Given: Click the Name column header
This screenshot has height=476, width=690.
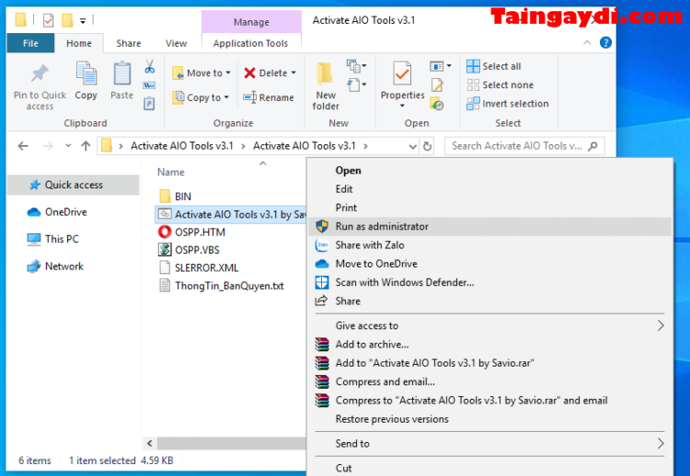Looking at the screenshot, I should point(171,172).
